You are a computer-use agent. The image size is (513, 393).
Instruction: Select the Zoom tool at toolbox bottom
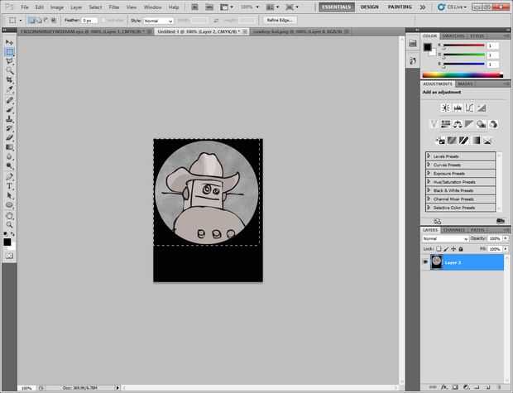click(x=9, y=225)
